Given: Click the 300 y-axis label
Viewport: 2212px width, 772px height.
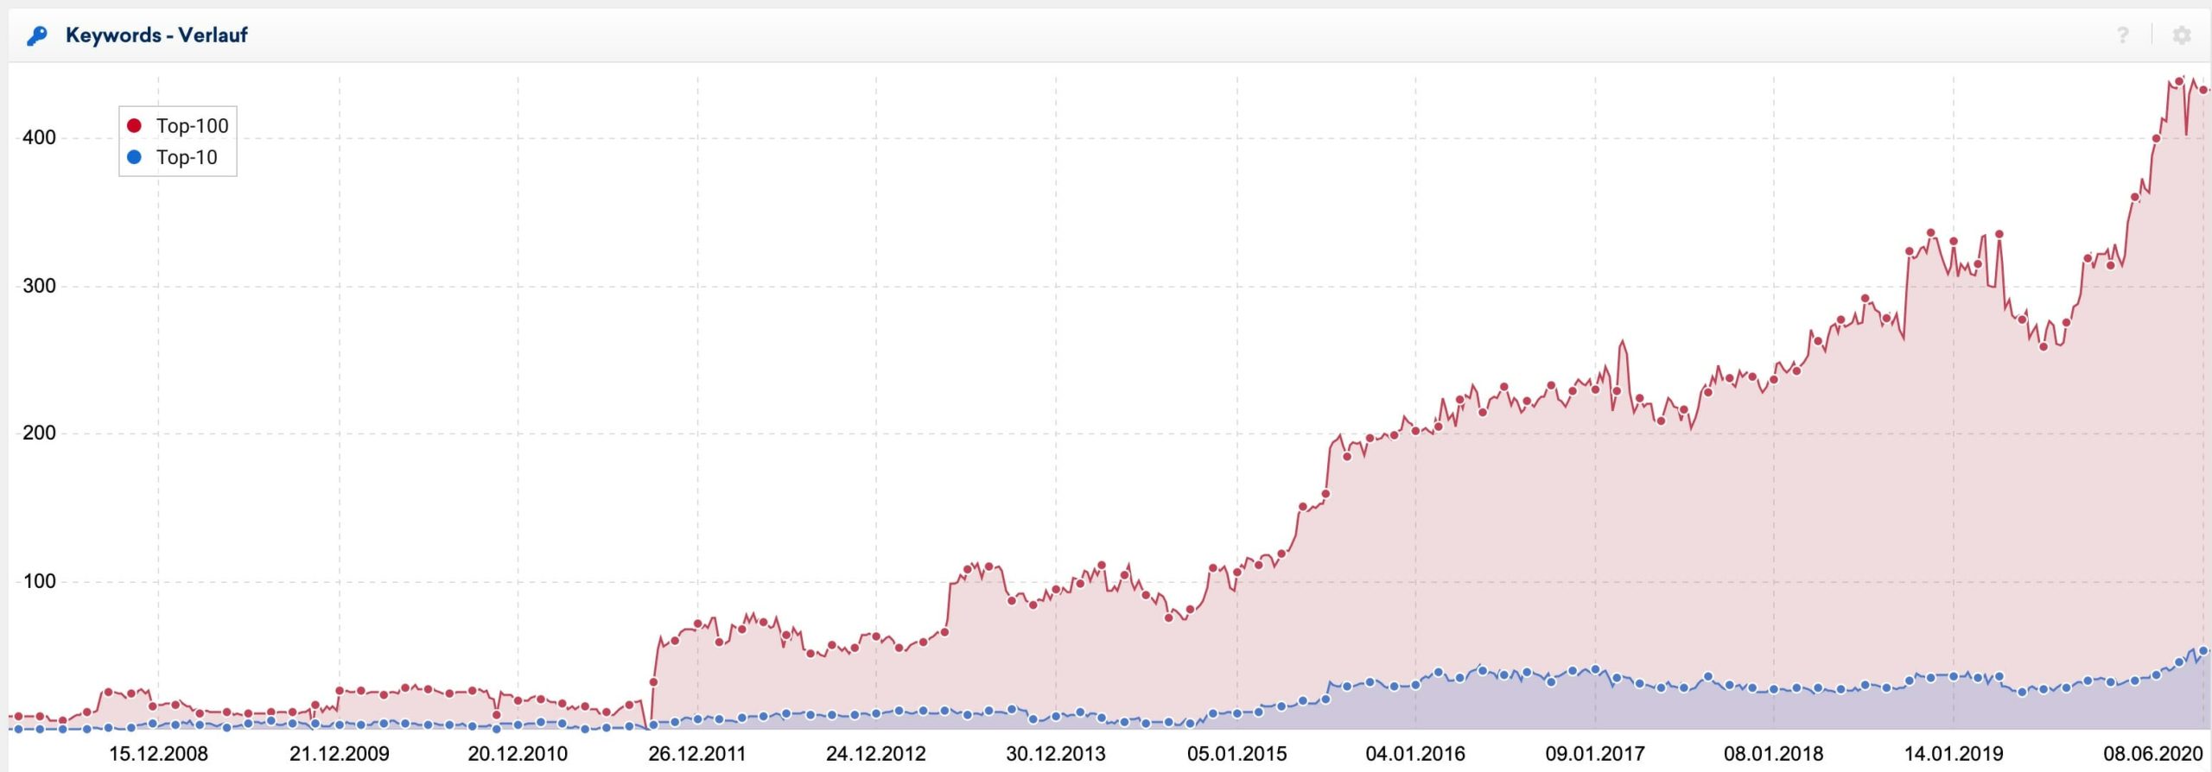Looking at the screenshot, I should pos(39,286).
